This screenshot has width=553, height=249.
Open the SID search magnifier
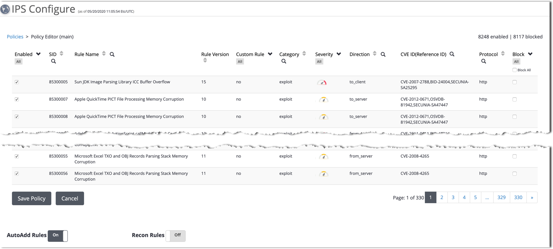(53, 61)
